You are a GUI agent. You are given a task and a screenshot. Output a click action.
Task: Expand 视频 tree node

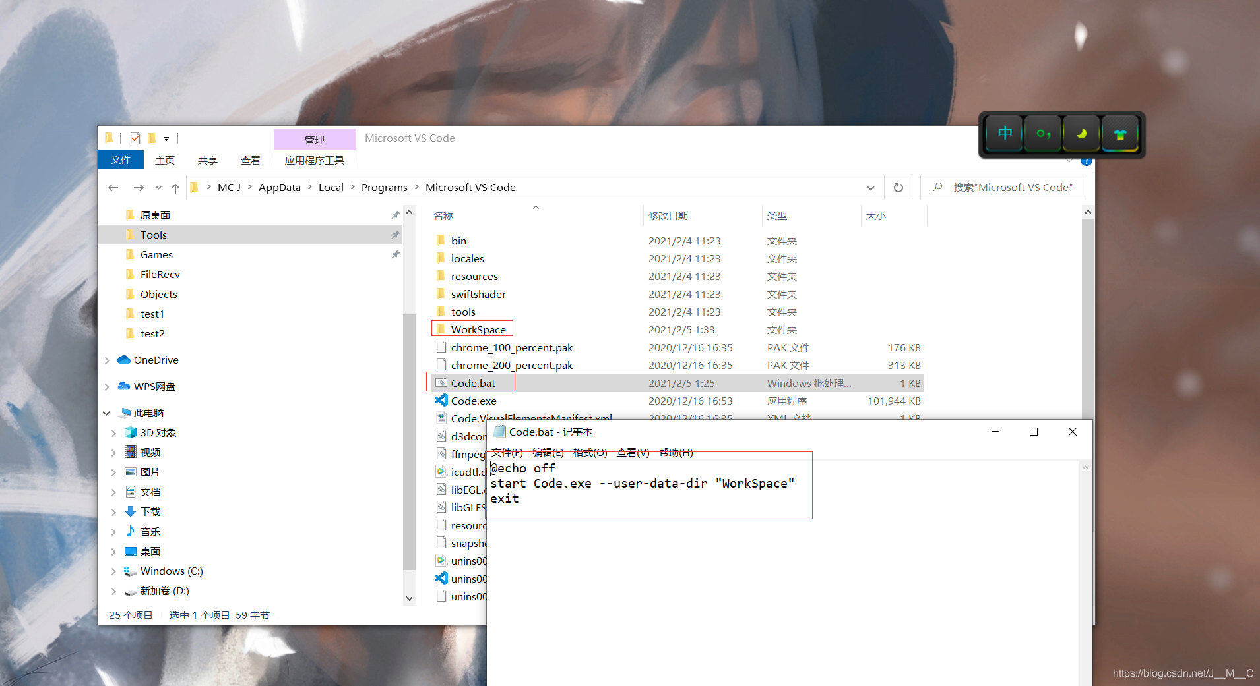[113, 453]
